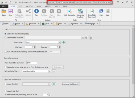
Task: Click the quick-access save icon in title bar
Action: click(6, 2)
